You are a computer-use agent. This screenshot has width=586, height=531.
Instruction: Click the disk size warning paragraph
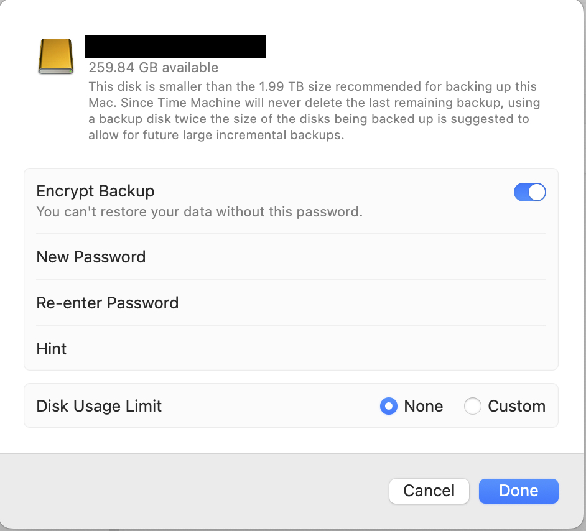314,111
